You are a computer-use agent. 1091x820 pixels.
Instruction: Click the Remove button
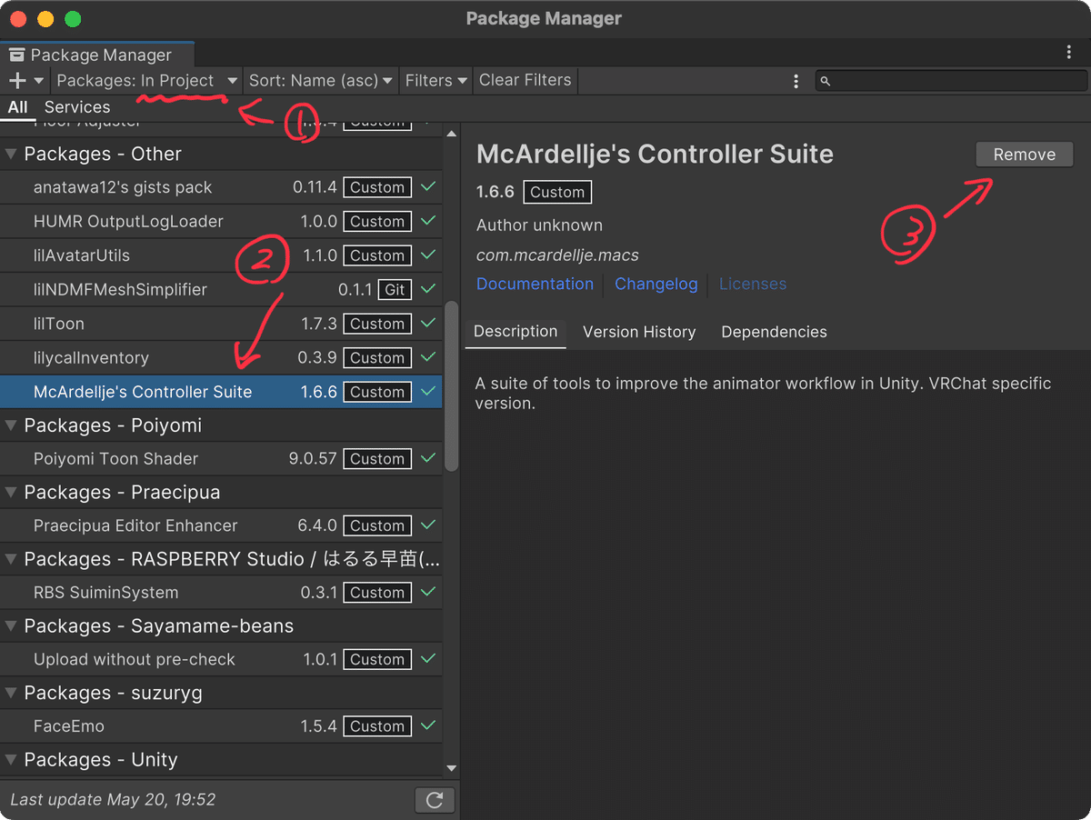tap(1025, 155)
